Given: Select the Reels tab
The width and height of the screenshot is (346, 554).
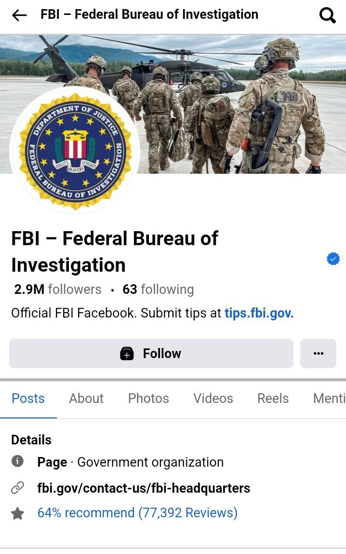Looking at the screenshot, I should 273,399.
